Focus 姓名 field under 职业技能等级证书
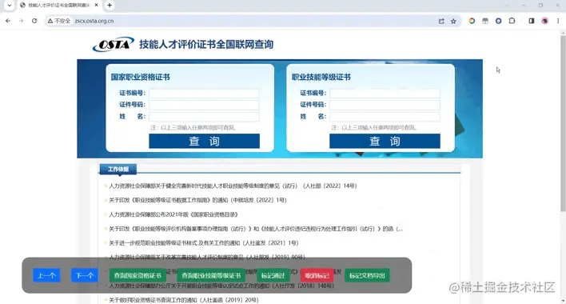This screenshot has width=566, height=304. pos(385,117)
